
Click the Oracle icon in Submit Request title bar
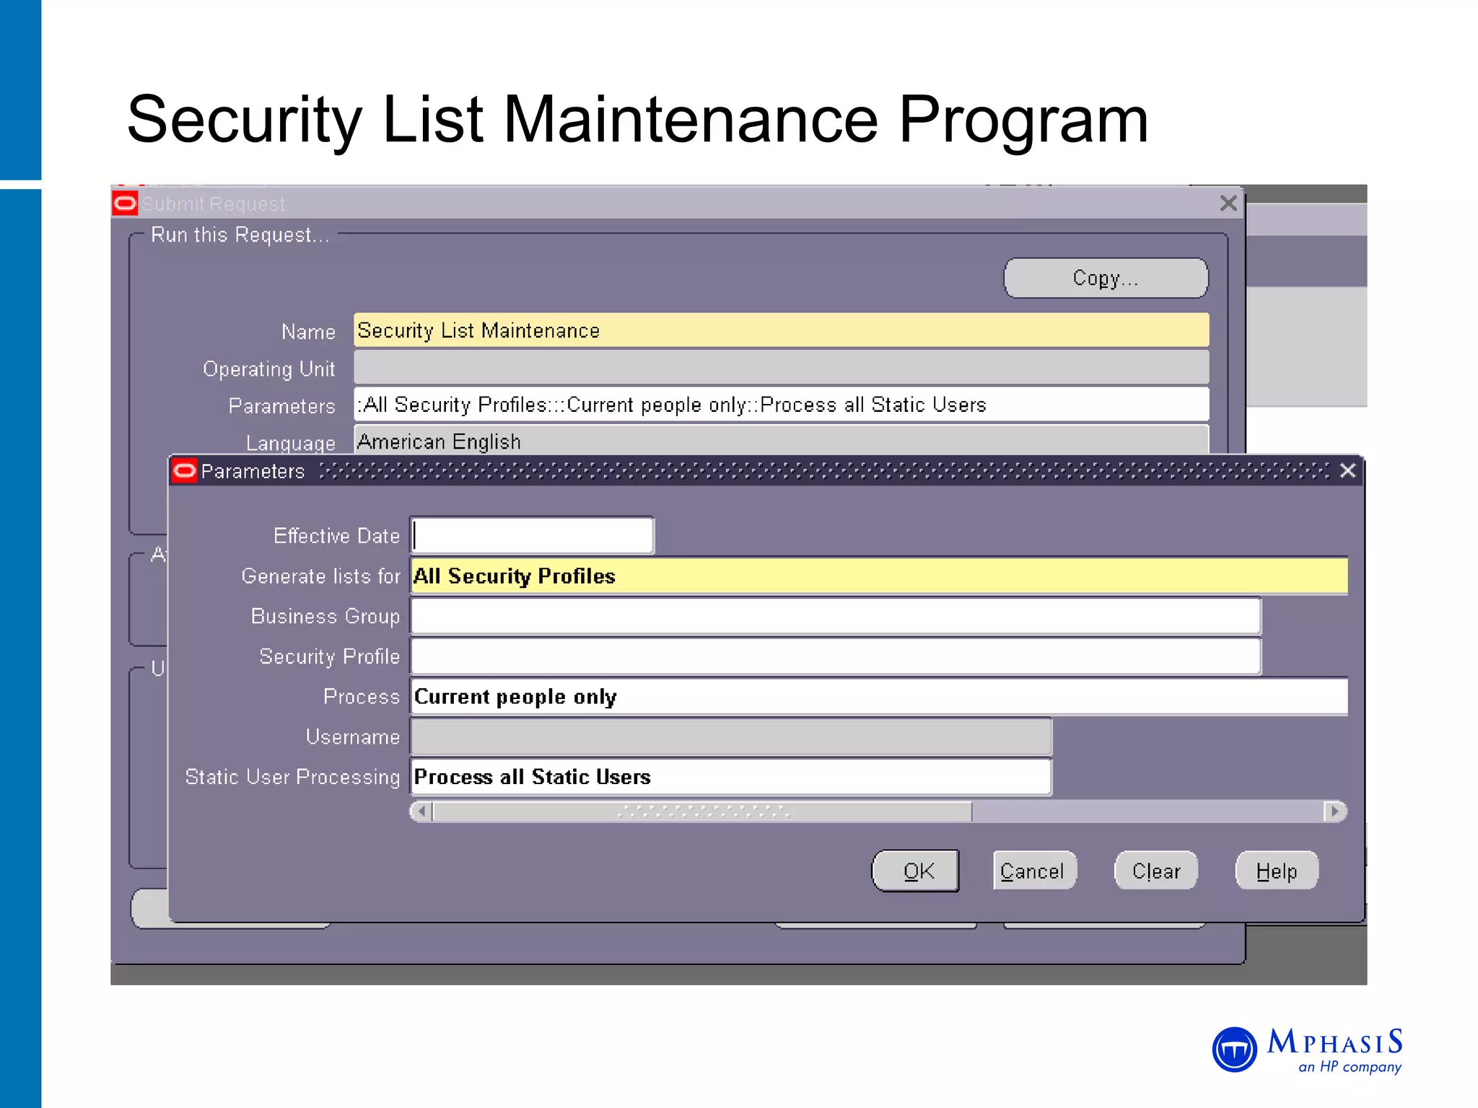pos(125,203)
